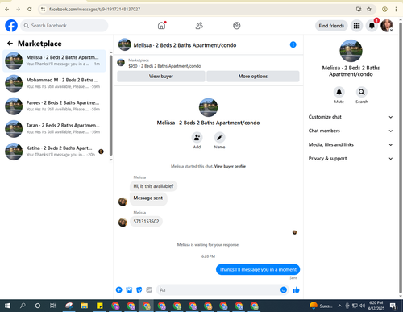Open the Mohammad M conversation
Screen dimensions: 403x312
point(54,83)
